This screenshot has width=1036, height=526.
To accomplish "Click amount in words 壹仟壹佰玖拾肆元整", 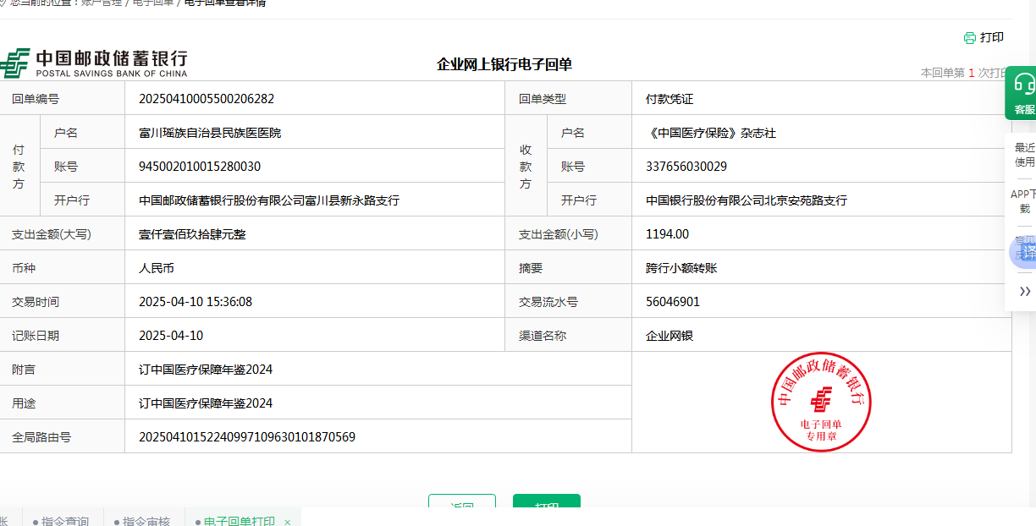I will point(192,234).
